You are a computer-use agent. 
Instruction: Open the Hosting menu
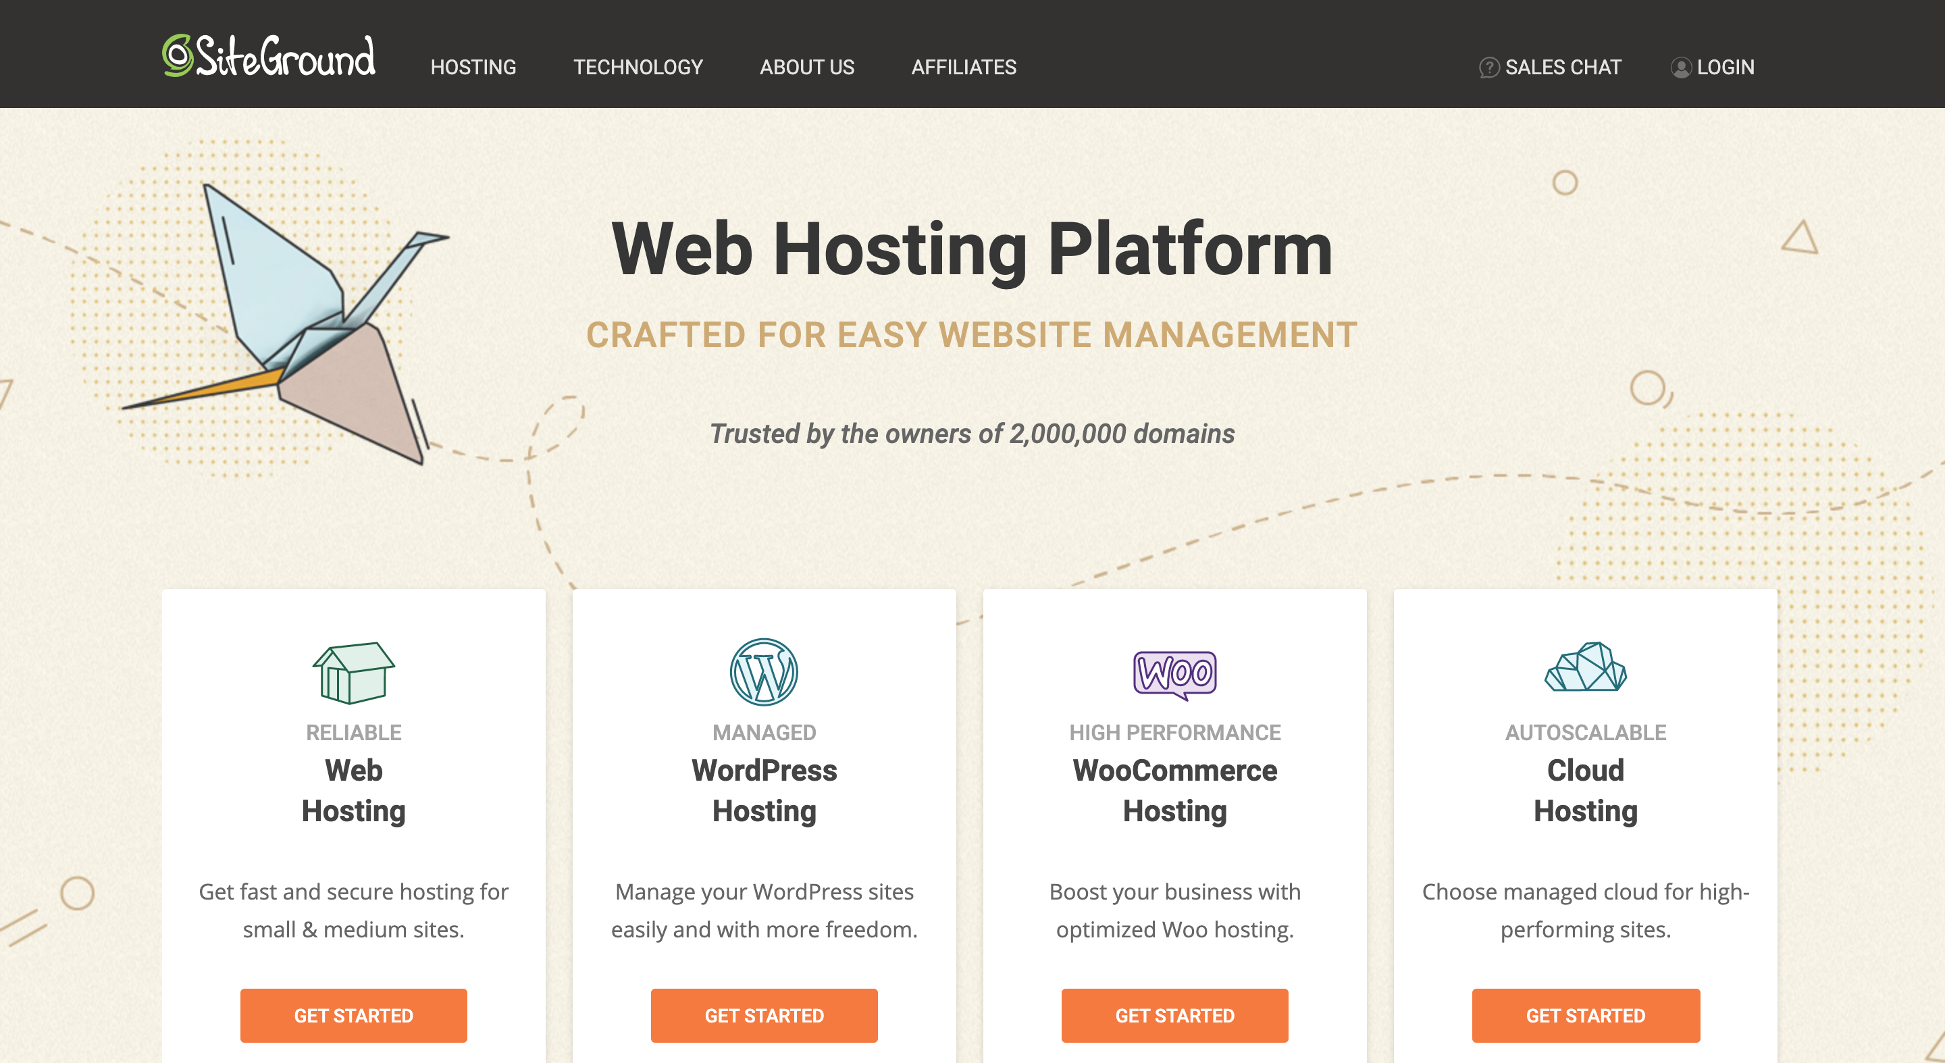point(473,67)
